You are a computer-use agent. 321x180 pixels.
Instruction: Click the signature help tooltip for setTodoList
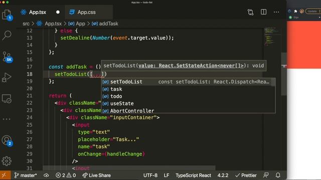tap(184, 65)
